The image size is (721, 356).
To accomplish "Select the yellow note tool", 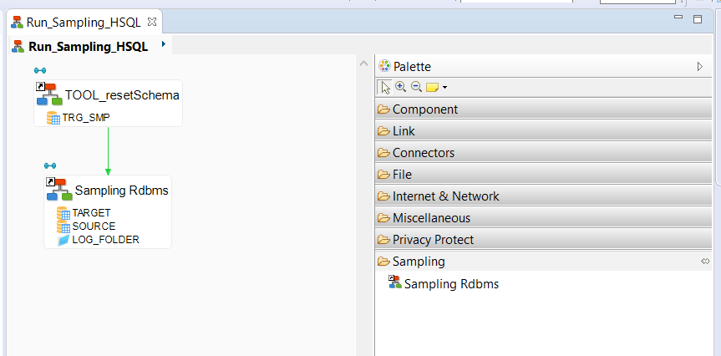I will [432, 88].
